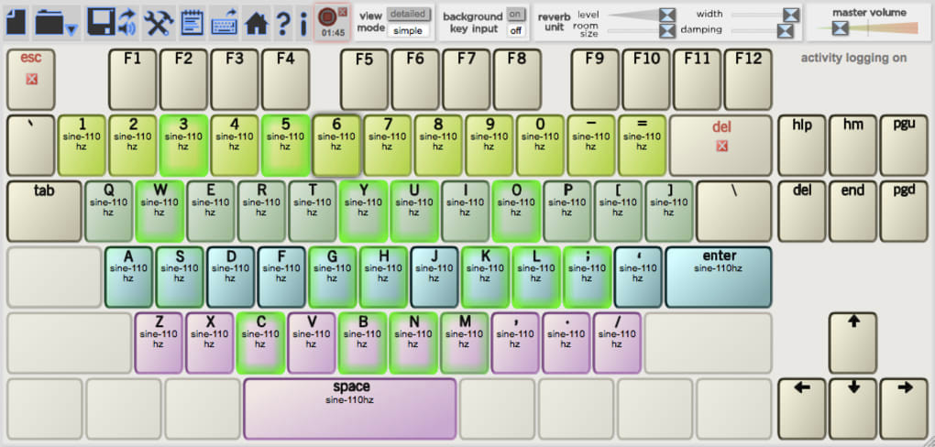
Task: Click the F5 key
Action: coord(364,80)
